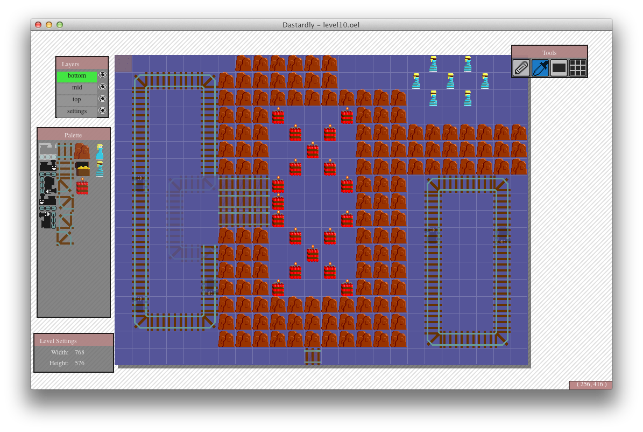Toggle the Grid tool button
This screenshot has width=643, height=432.
click(x=578, y=68)
